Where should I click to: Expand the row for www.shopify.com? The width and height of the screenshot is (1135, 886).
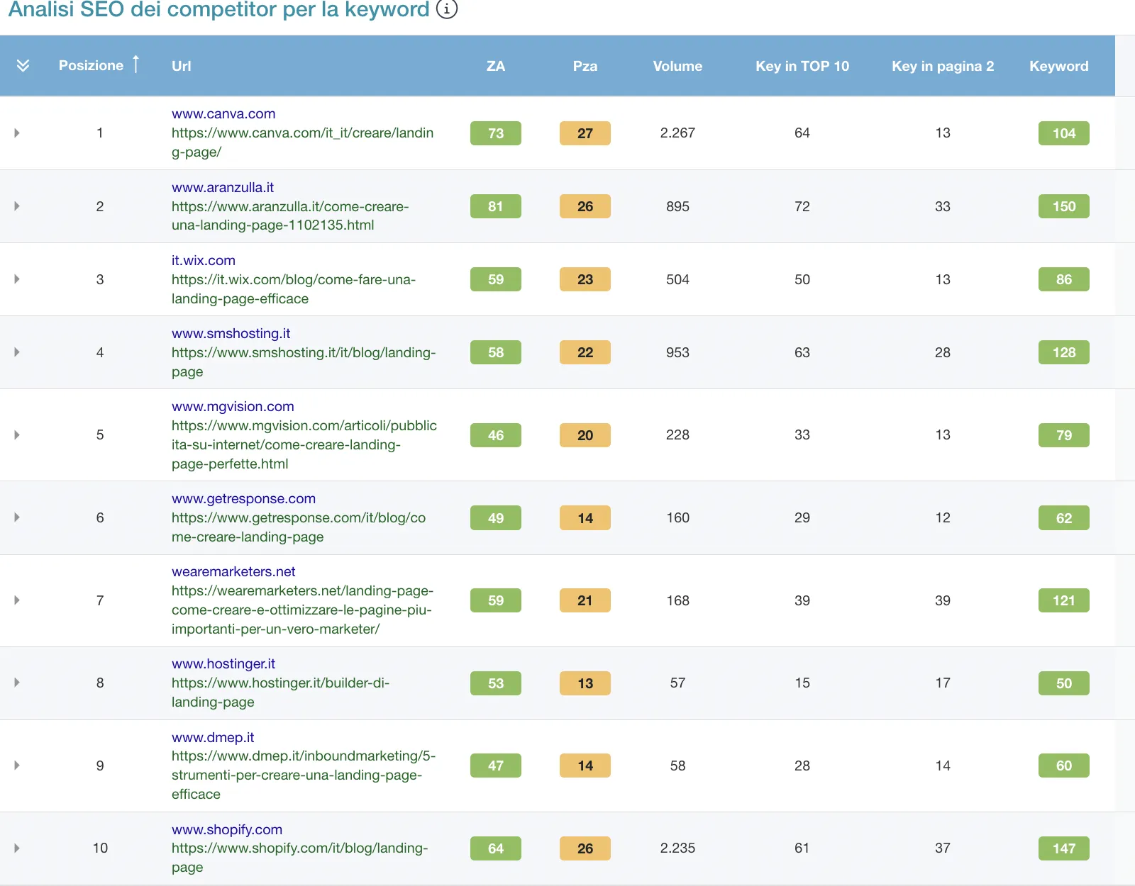tap(16, 848)
